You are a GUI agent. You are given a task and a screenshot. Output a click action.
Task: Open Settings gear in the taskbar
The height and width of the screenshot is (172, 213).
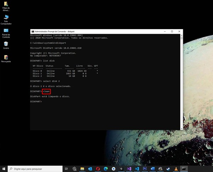click(x=75, y=169)
